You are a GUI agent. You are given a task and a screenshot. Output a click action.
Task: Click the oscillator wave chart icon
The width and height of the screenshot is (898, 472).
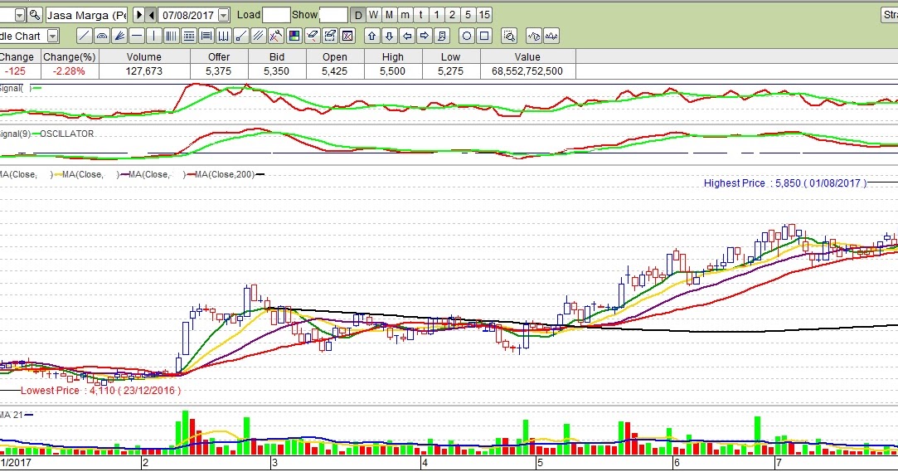551,36
